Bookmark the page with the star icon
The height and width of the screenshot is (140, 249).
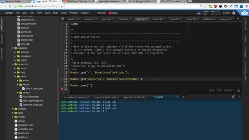(x=205, y=6)
